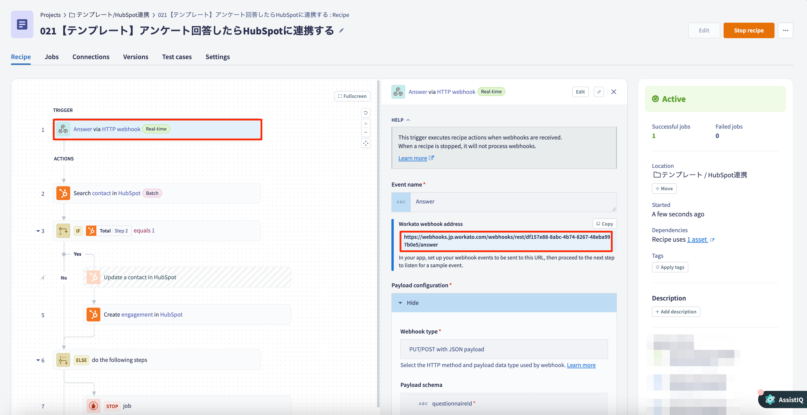Click the HubSpot icon in Search contact step
Viewport: 807px width, 415px height.
coord(63,193)
